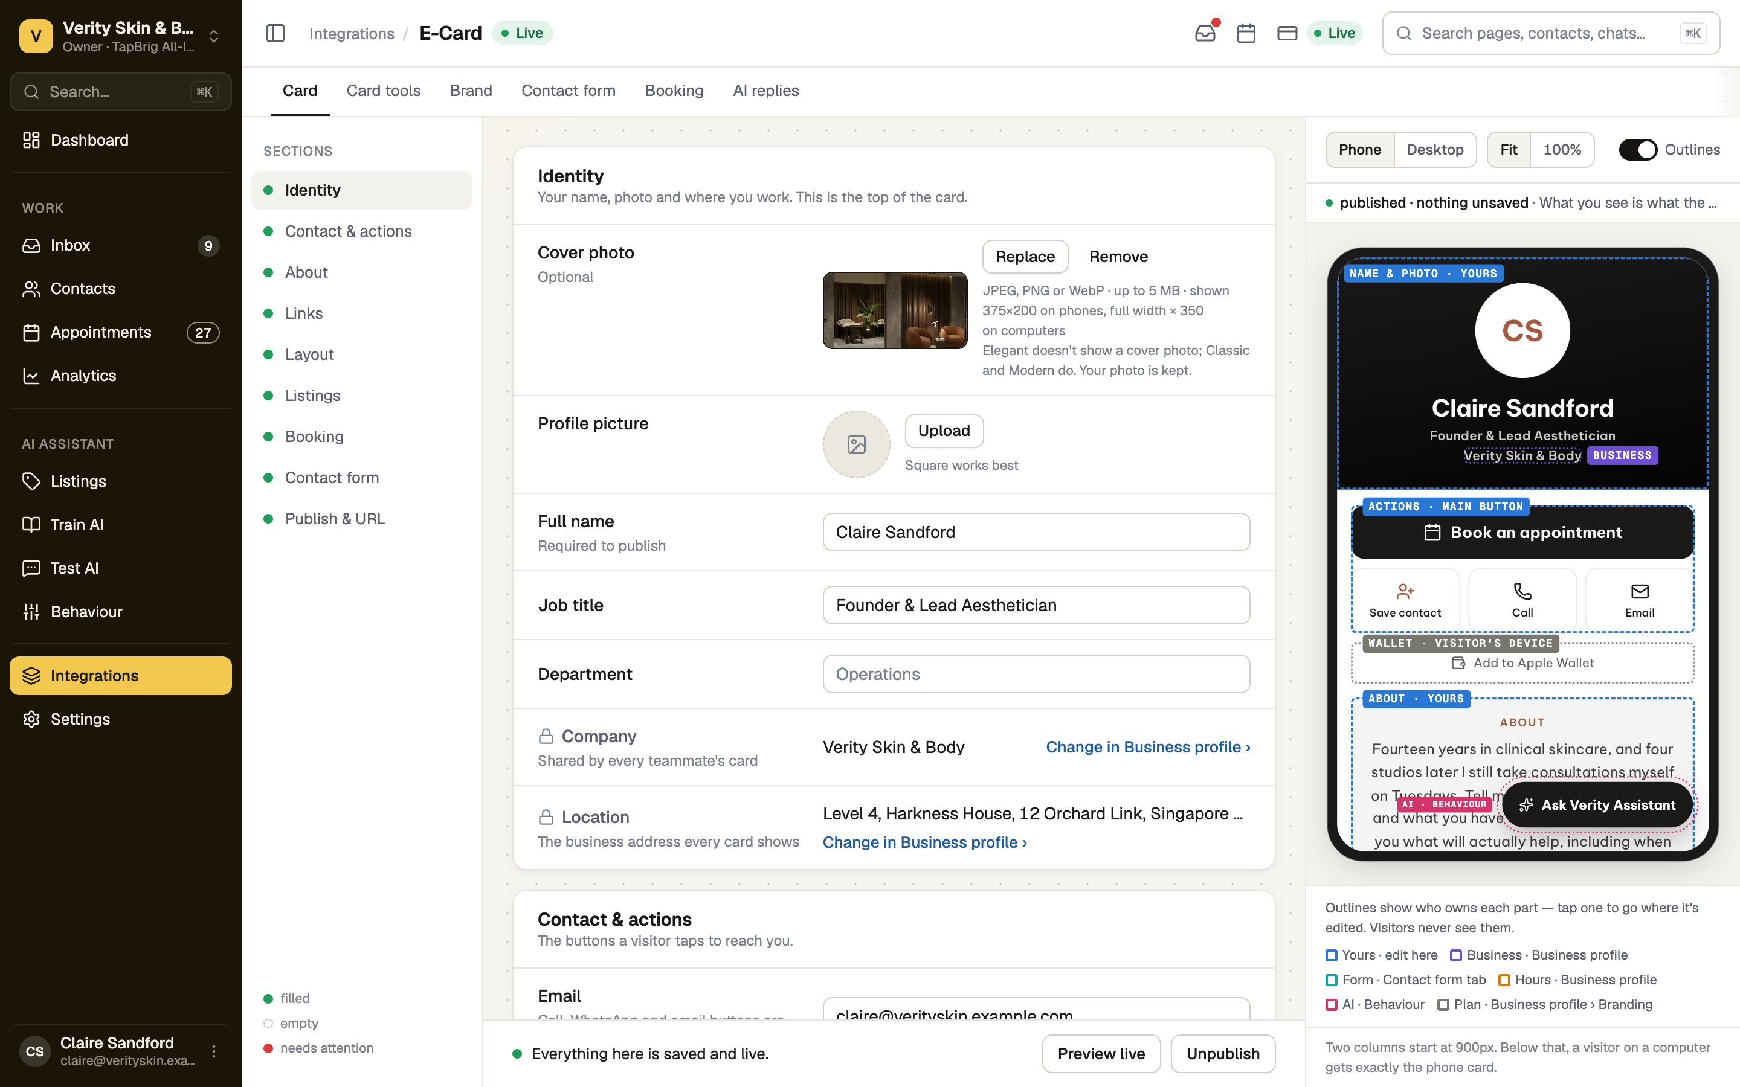Screen dimensions: 1740x1087
Task: Select Publish & URL section
Action: (x=362, y=519)
